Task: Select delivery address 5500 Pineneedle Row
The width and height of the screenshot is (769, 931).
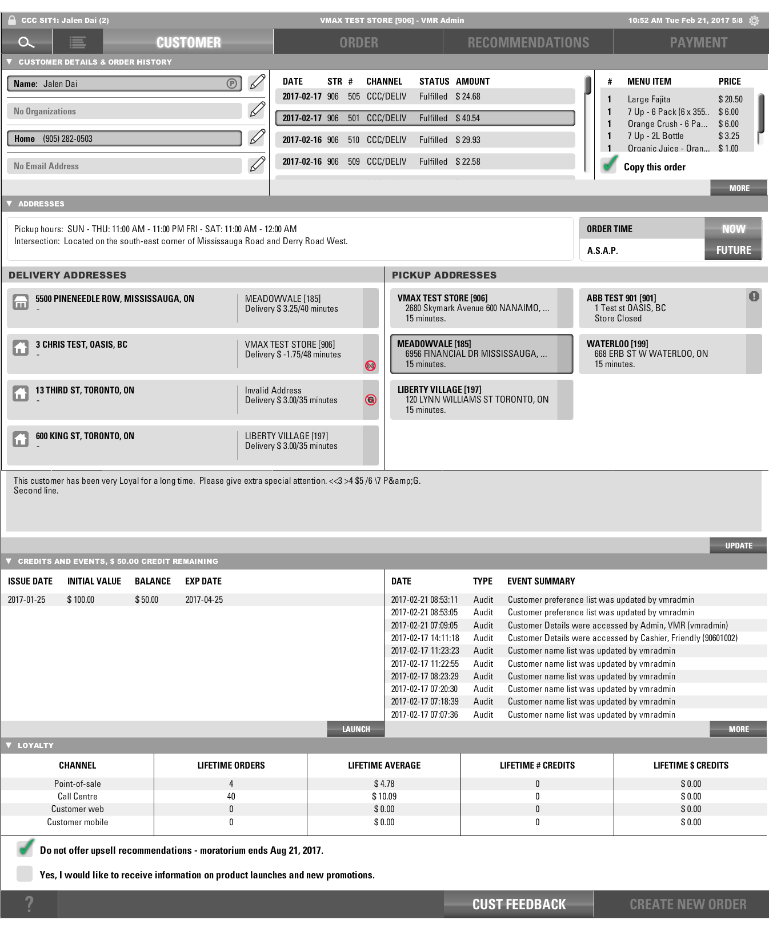Action: pos(193,308)
